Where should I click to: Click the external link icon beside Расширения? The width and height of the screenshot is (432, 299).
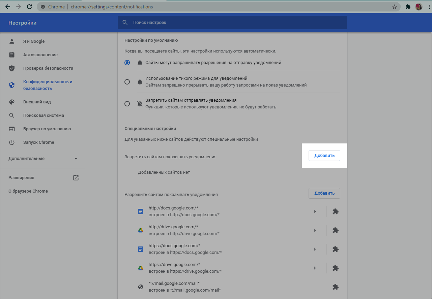pos(76,178)
